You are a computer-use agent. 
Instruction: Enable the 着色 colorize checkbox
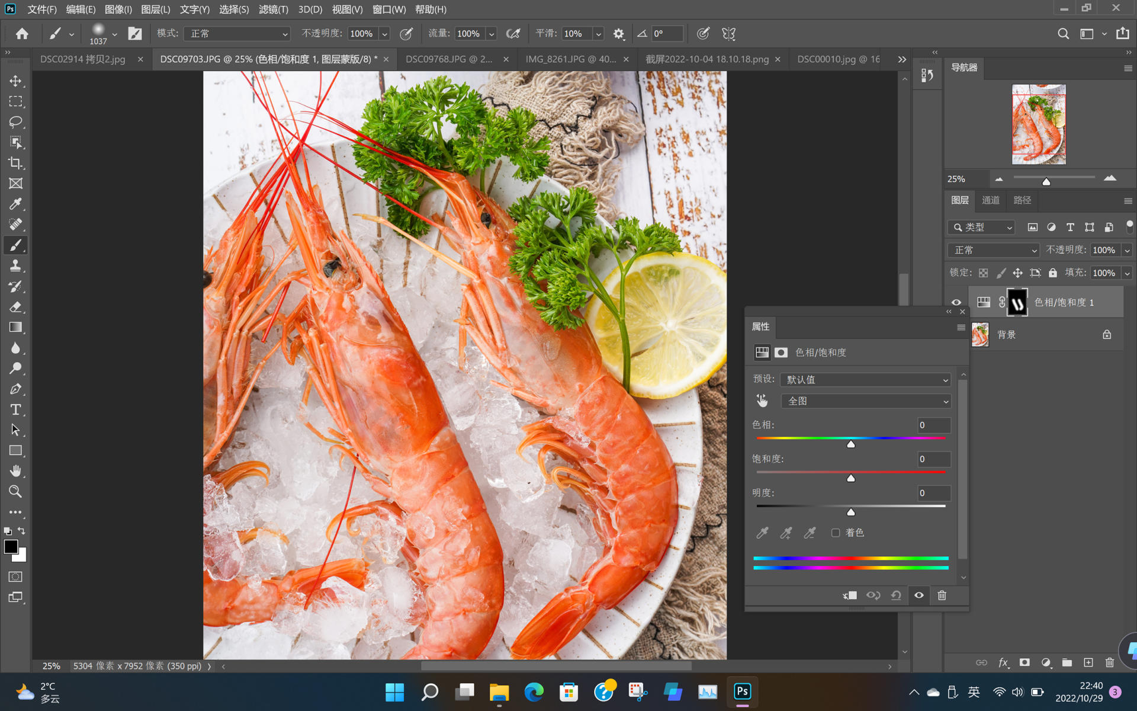coord(836,533)
